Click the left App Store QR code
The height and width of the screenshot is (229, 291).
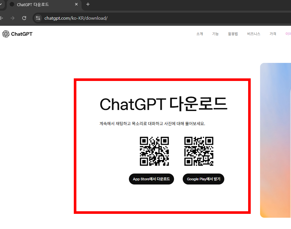155,151
